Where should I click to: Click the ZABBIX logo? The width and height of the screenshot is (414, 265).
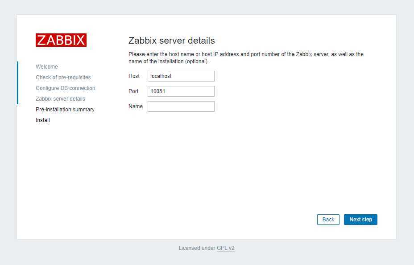61,40
